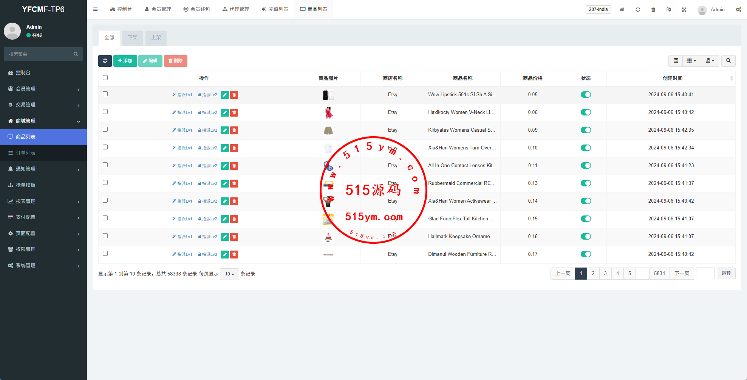747x380 pixels.
Task: Click the home icon in top bar
Action: click(x=622, y=9)
